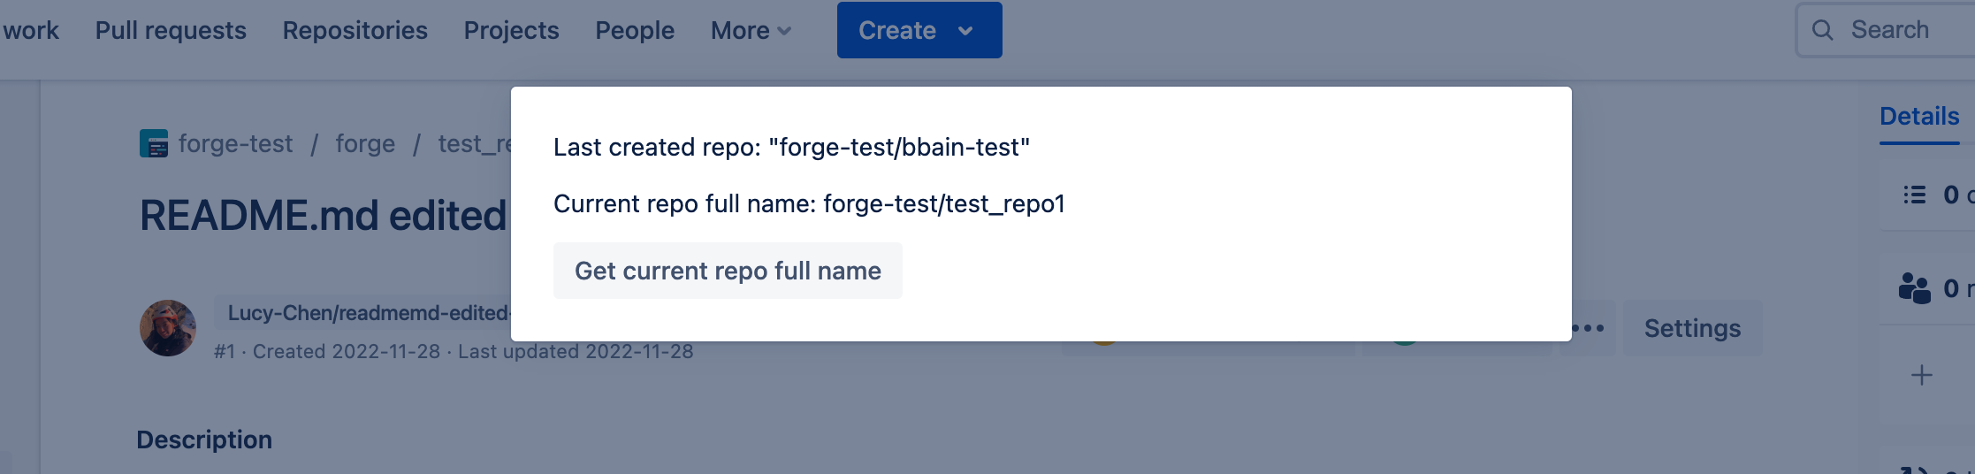Expand the More menu in navigation

pos(751,30)
